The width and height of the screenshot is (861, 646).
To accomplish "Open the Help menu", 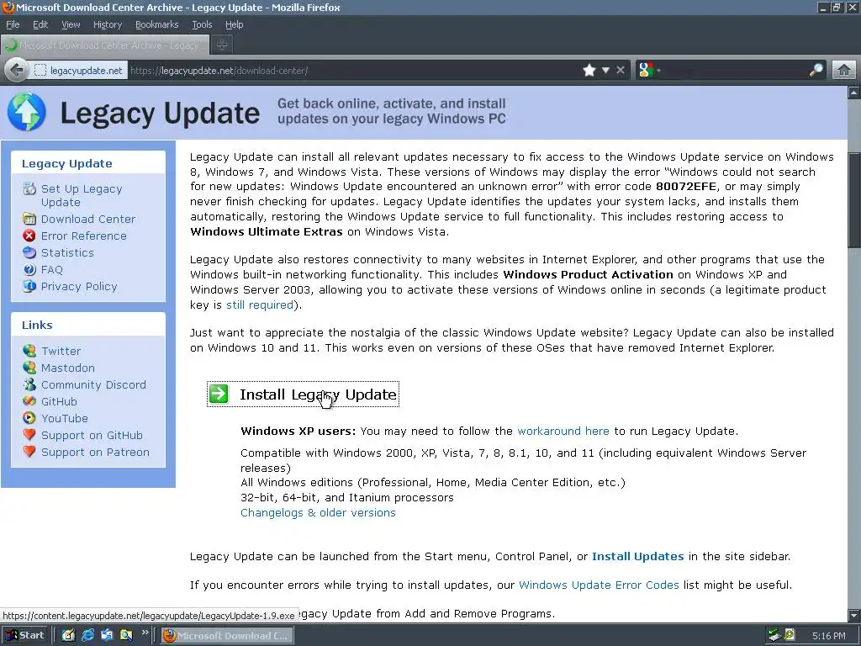I will coord(234,24).
